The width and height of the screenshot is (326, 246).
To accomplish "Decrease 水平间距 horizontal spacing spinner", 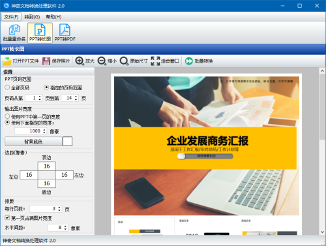I will tap(65, 229).
